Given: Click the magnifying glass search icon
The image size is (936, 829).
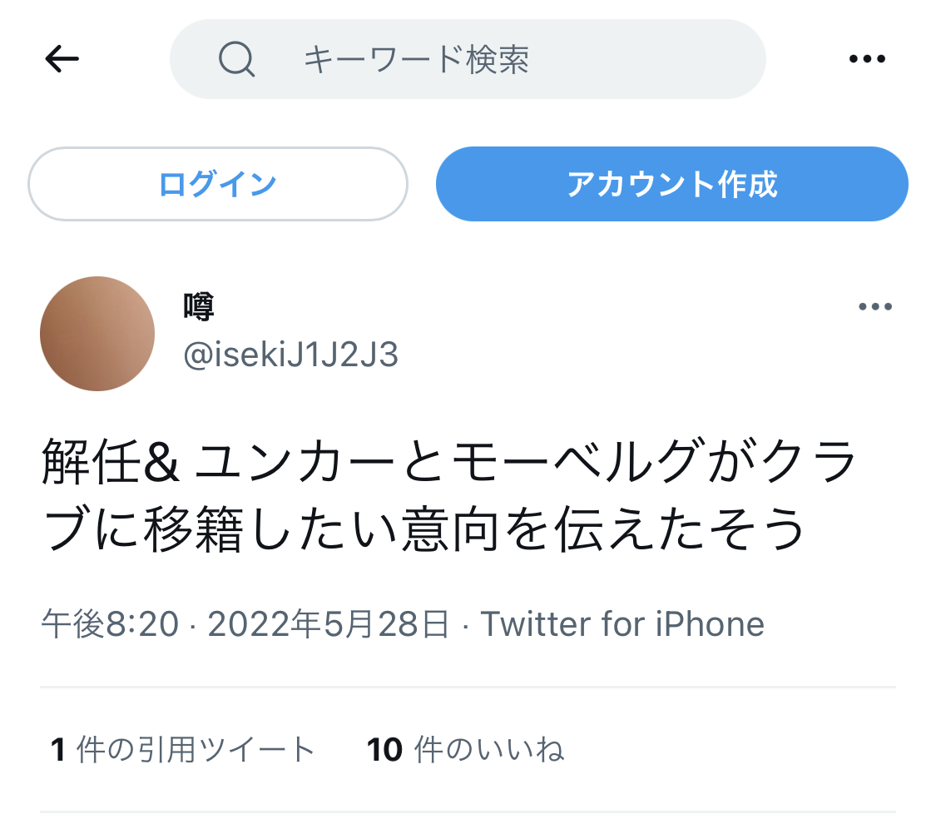Looking at the screenshot, I should pyautogui.click(x=236, y=59).
